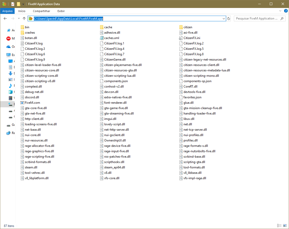Screen dimensions: 289x229
Task: Click the search magnifier icon
Action: coord(282,18)
